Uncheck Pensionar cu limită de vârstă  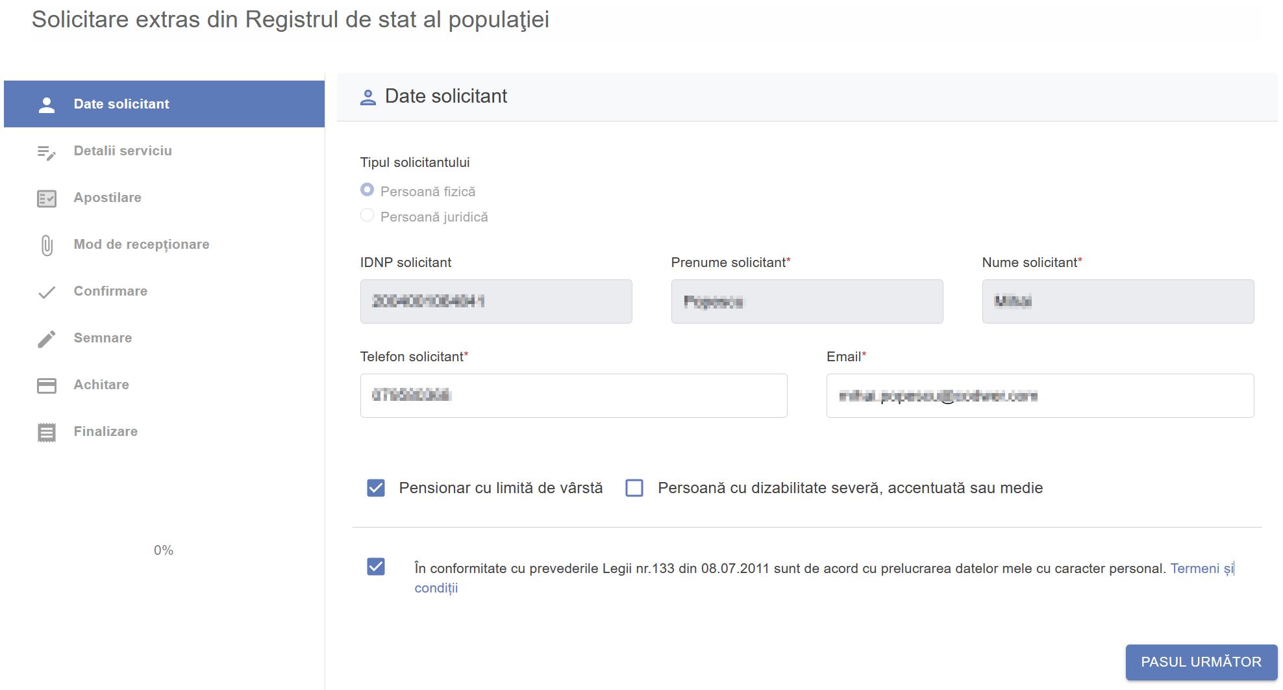click(376, 488)
